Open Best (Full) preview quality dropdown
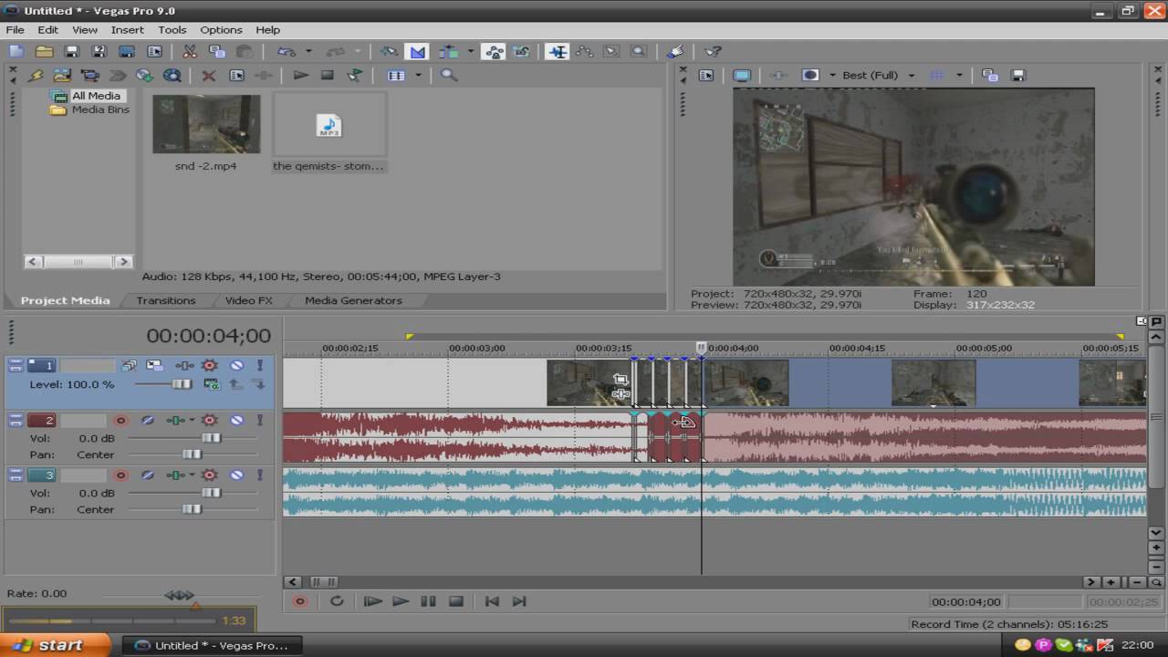Image resolution: width=1168 pixels, height=657 pixels. click(911, 76)
